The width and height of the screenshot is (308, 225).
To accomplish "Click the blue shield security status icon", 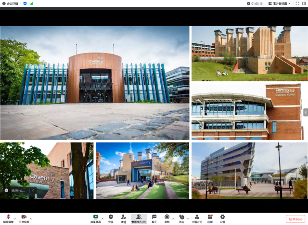I will [x=25, y=3].
